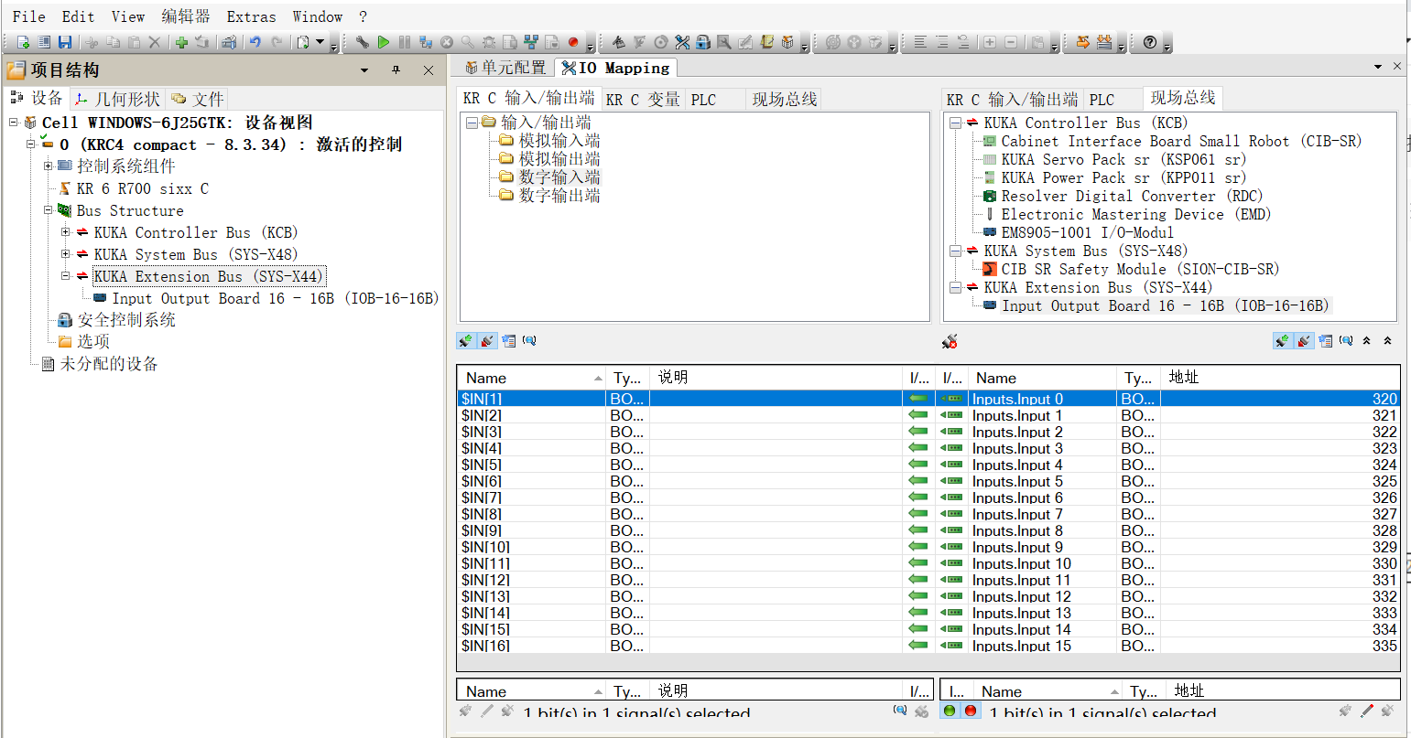
Task: Toggle the green connected-signals filter above $IN list
Action: [x=466, y=341]
